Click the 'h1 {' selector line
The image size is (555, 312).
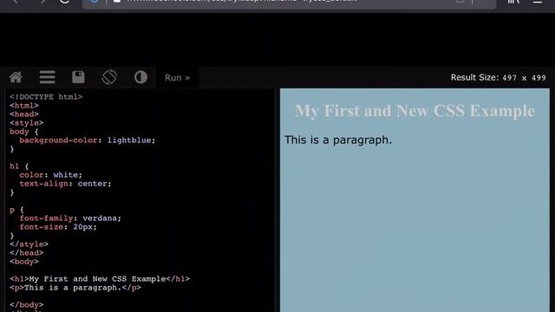(x=19, y=166)
